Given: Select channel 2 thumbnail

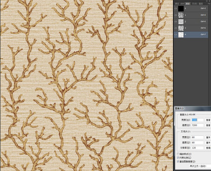Looking at the screenshot, I should point(181,21).
